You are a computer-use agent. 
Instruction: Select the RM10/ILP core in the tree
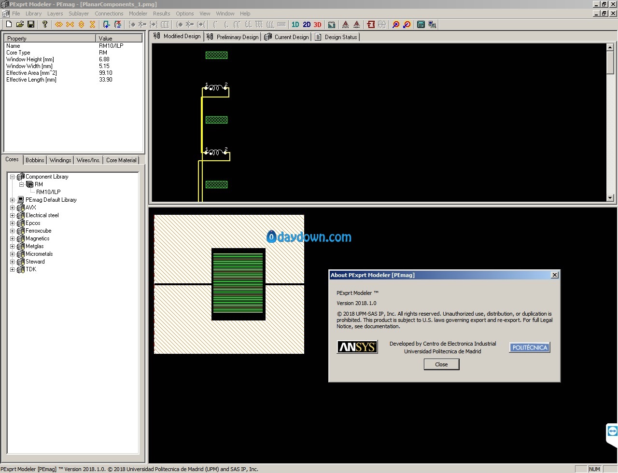[x=48, y=192]
